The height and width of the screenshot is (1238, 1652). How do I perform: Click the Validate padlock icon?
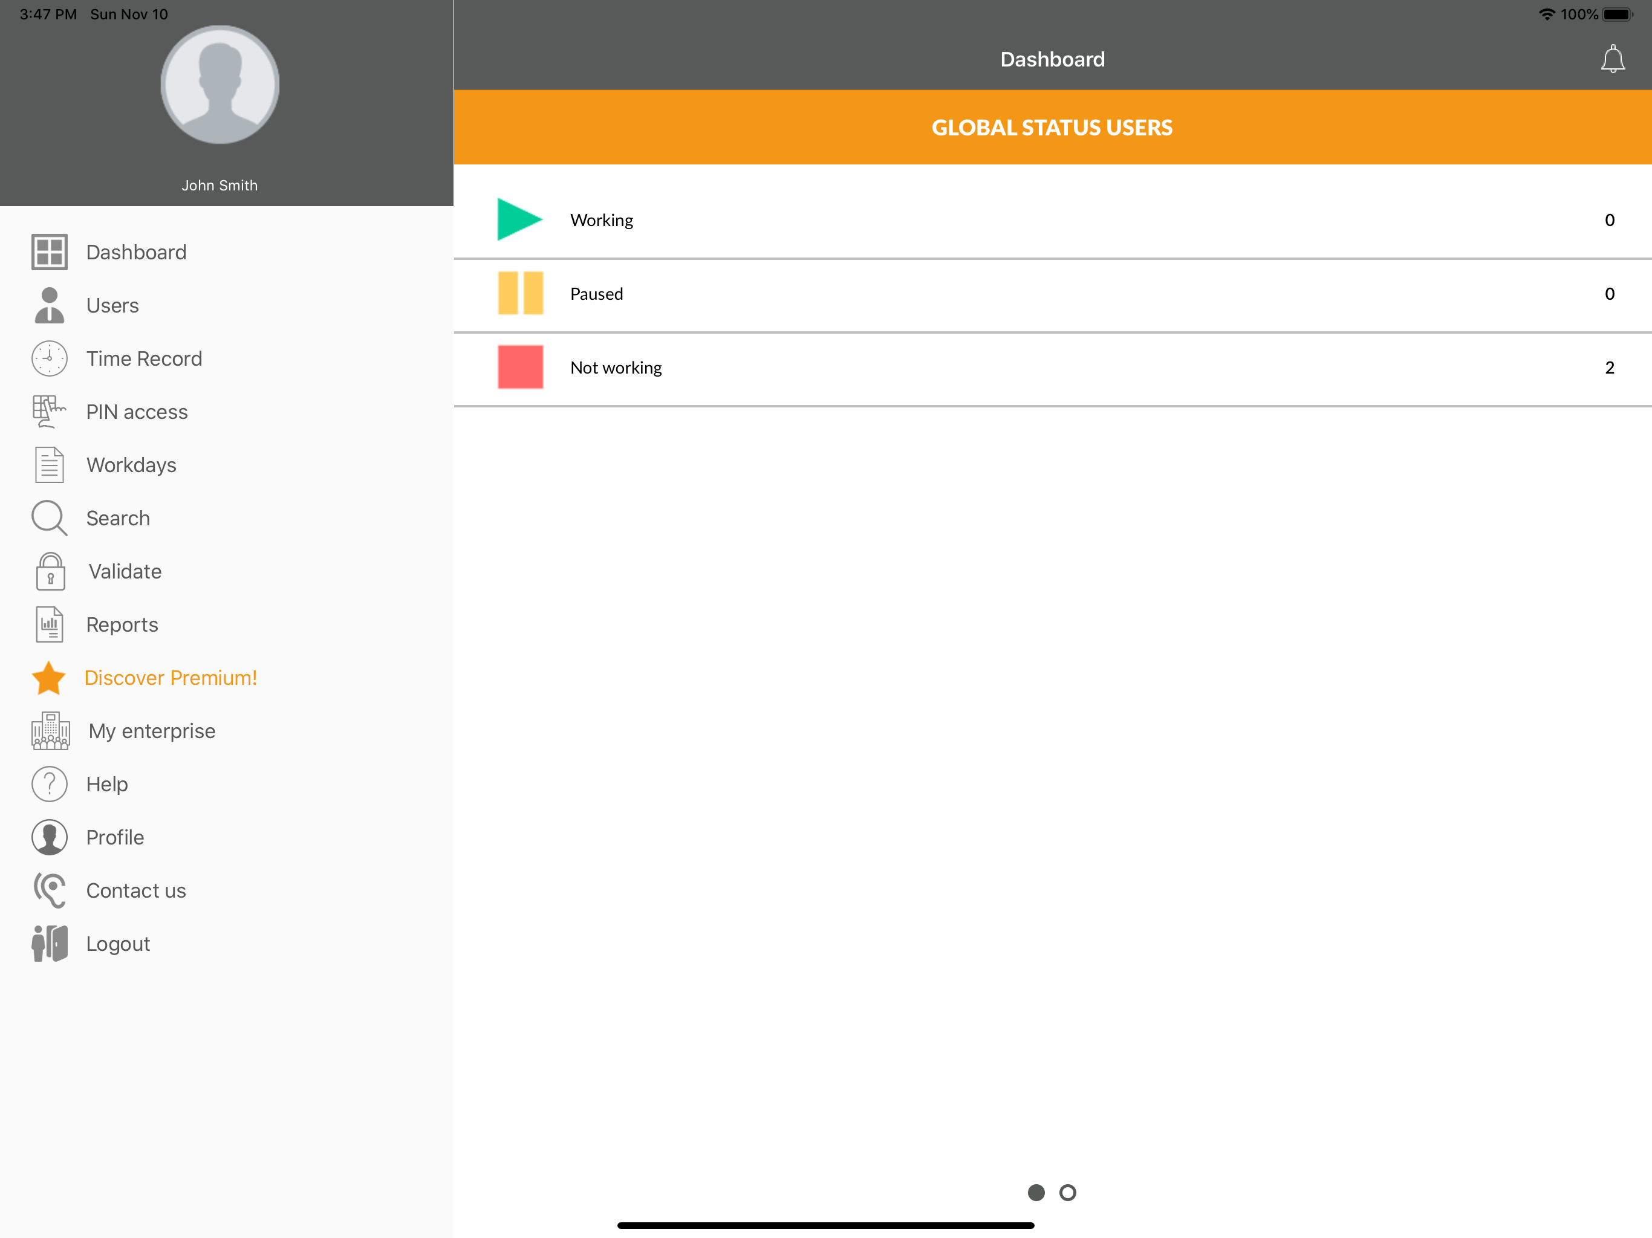50,572
